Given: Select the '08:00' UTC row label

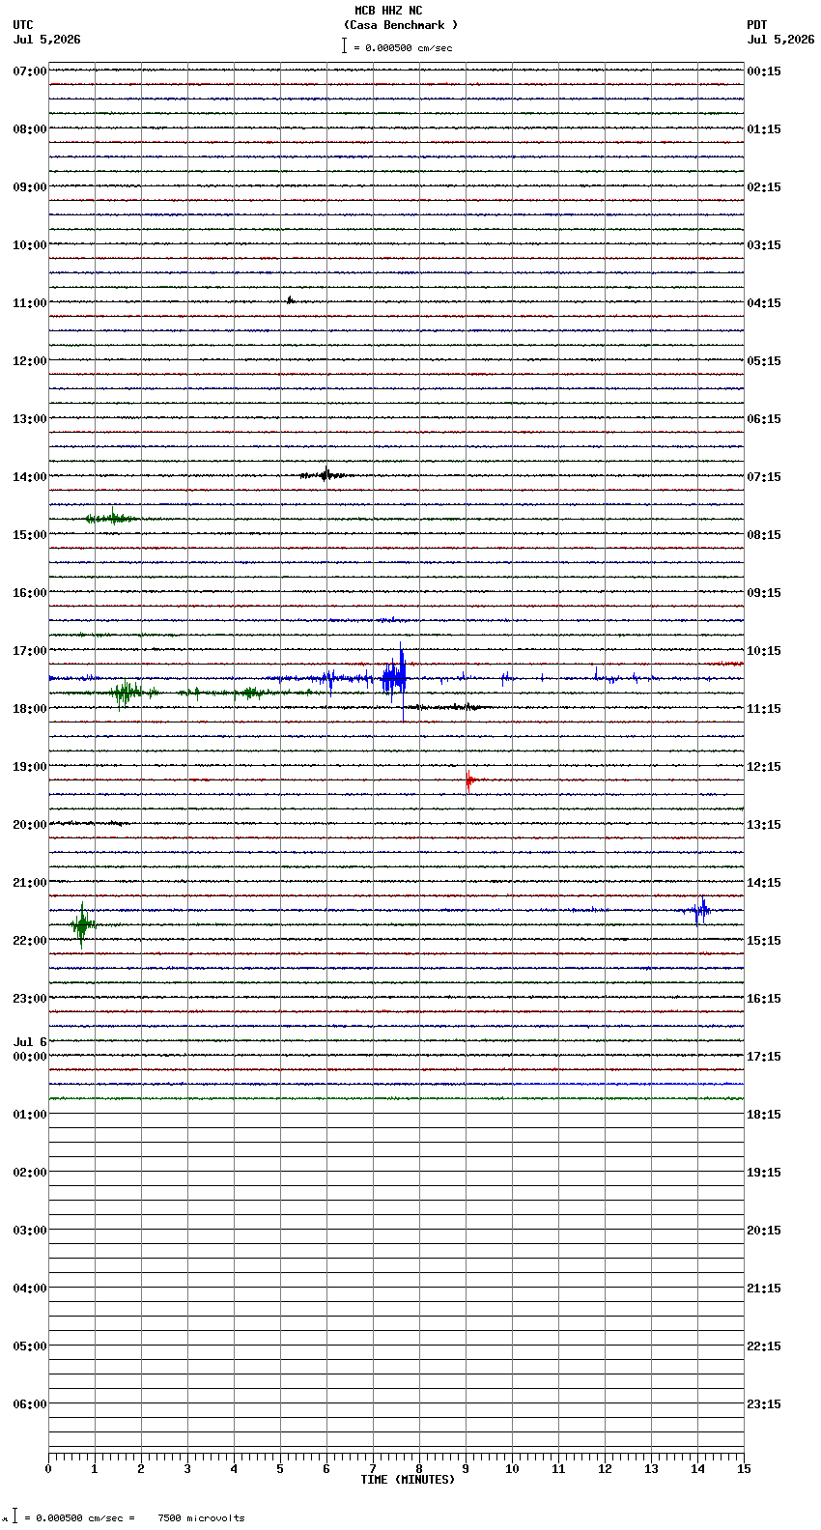Looking at the screenshot, I should [30, 129].
